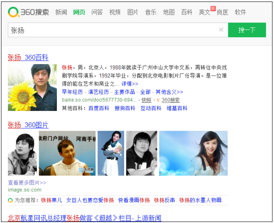Open the 地图 tab
This screenshot has width=274, height=223.
(x=169, y=12)
